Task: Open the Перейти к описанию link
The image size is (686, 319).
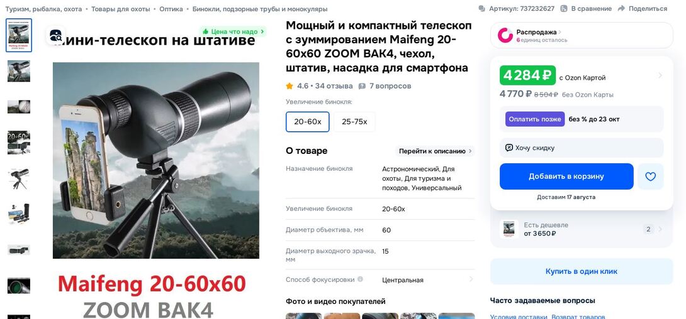Action: pos(435,151)
